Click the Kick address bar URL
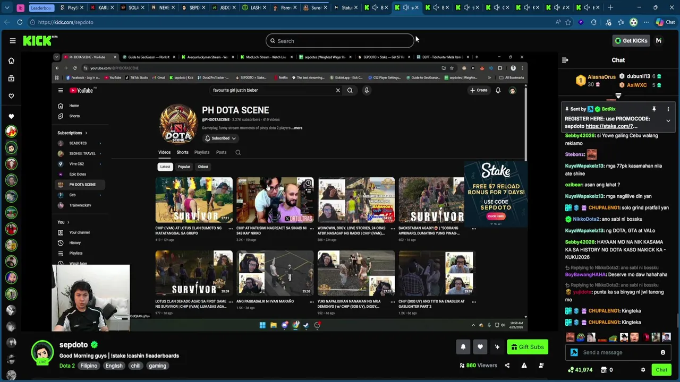This screenshot has width=680, height=382. [x=65, y=22]
